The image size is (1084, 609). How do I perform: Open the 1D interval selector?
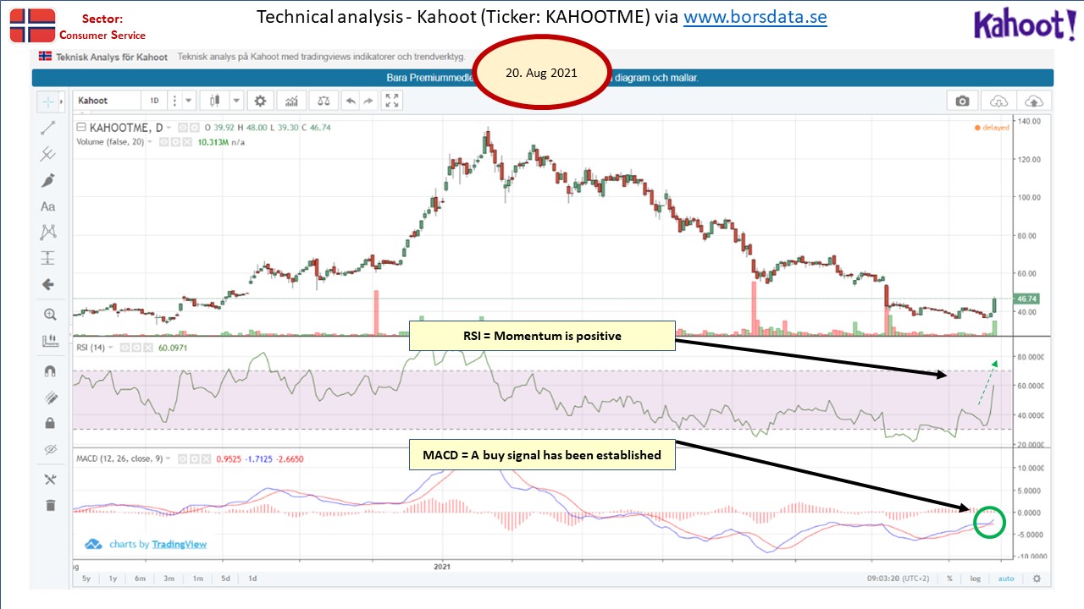click(x=154, y=101)
